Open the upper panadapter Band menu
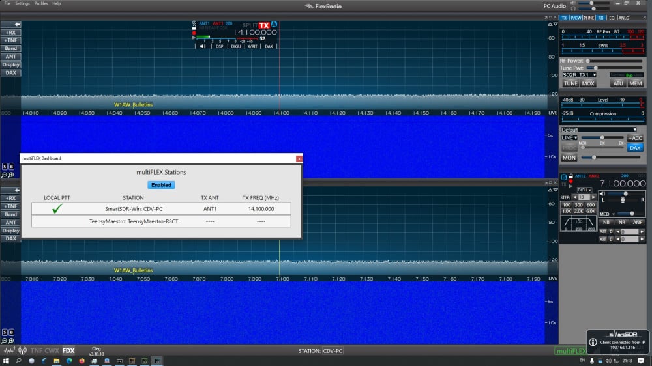This screenshot has width=652, height=366. [x=10, y=49]
